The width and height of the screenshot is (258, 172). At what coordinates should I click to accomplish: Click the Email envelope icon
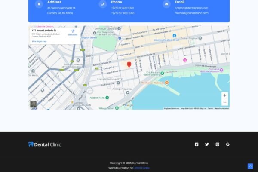coord(166,4)
